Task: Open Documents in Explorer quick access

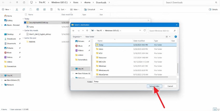Action: point(11,44)
